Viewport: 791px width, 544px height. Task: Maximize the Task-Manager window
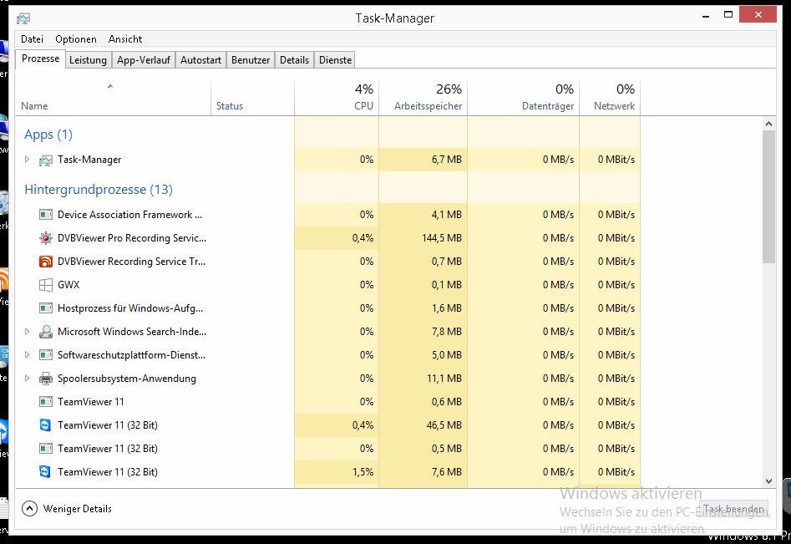coord(728,15)
